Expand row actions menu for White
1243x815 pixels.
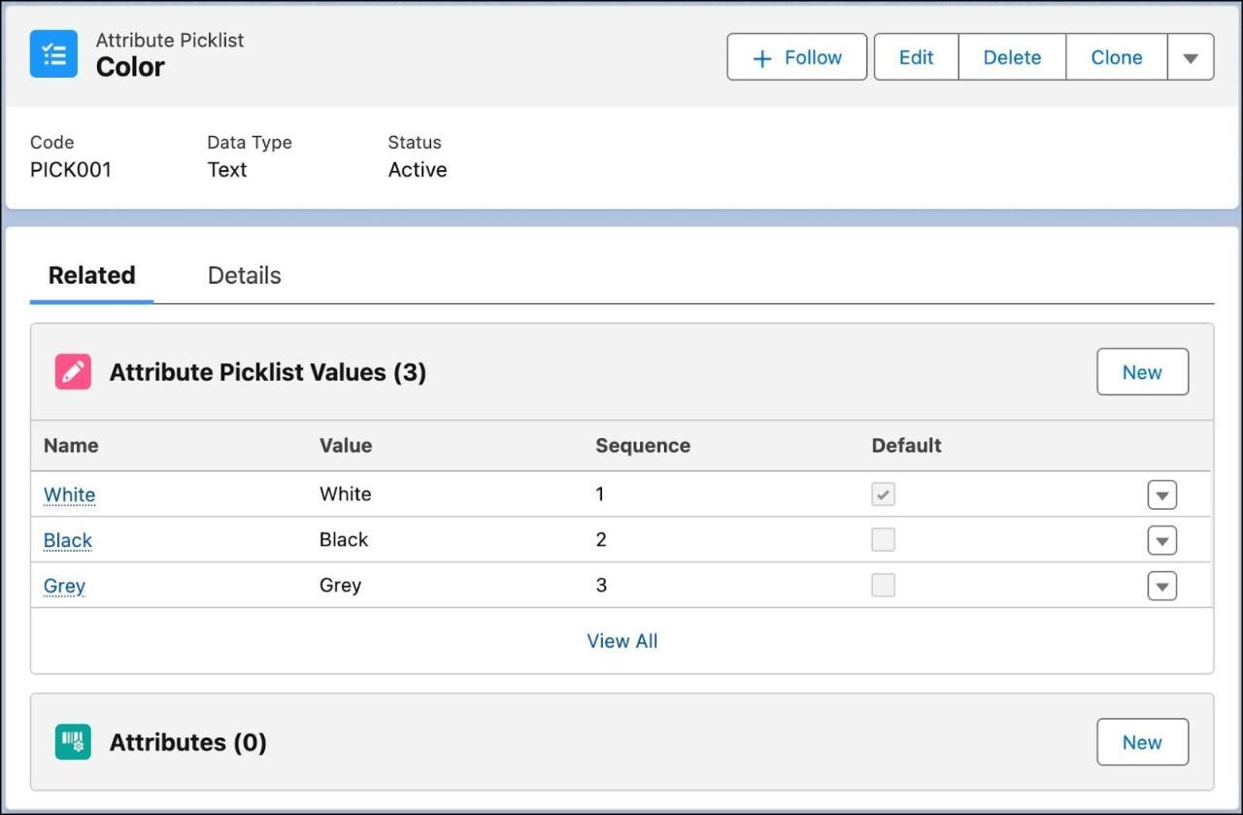point(1161,495)
